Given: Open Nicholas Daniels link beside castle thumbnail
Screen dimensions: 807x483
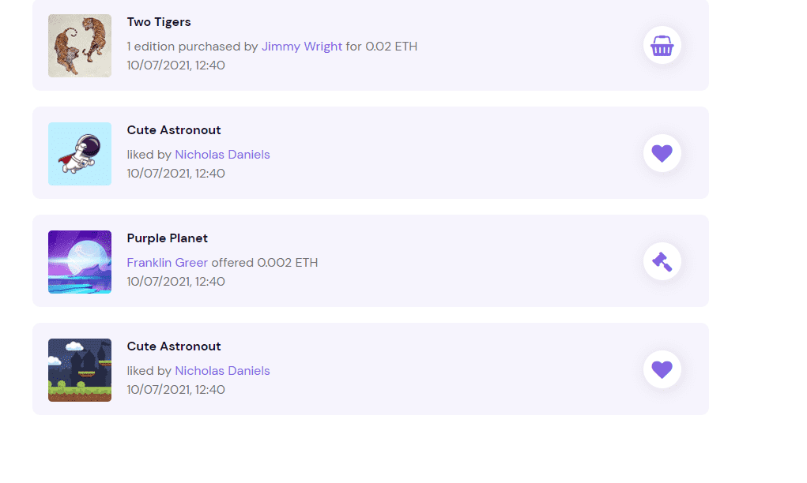Looking at the screenshot, I should pos(222,371).
